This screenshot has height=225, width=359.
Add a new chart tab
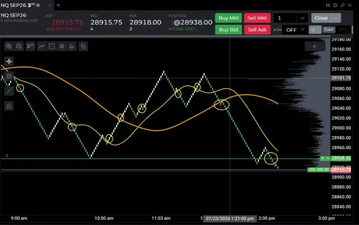pos(59,5)
